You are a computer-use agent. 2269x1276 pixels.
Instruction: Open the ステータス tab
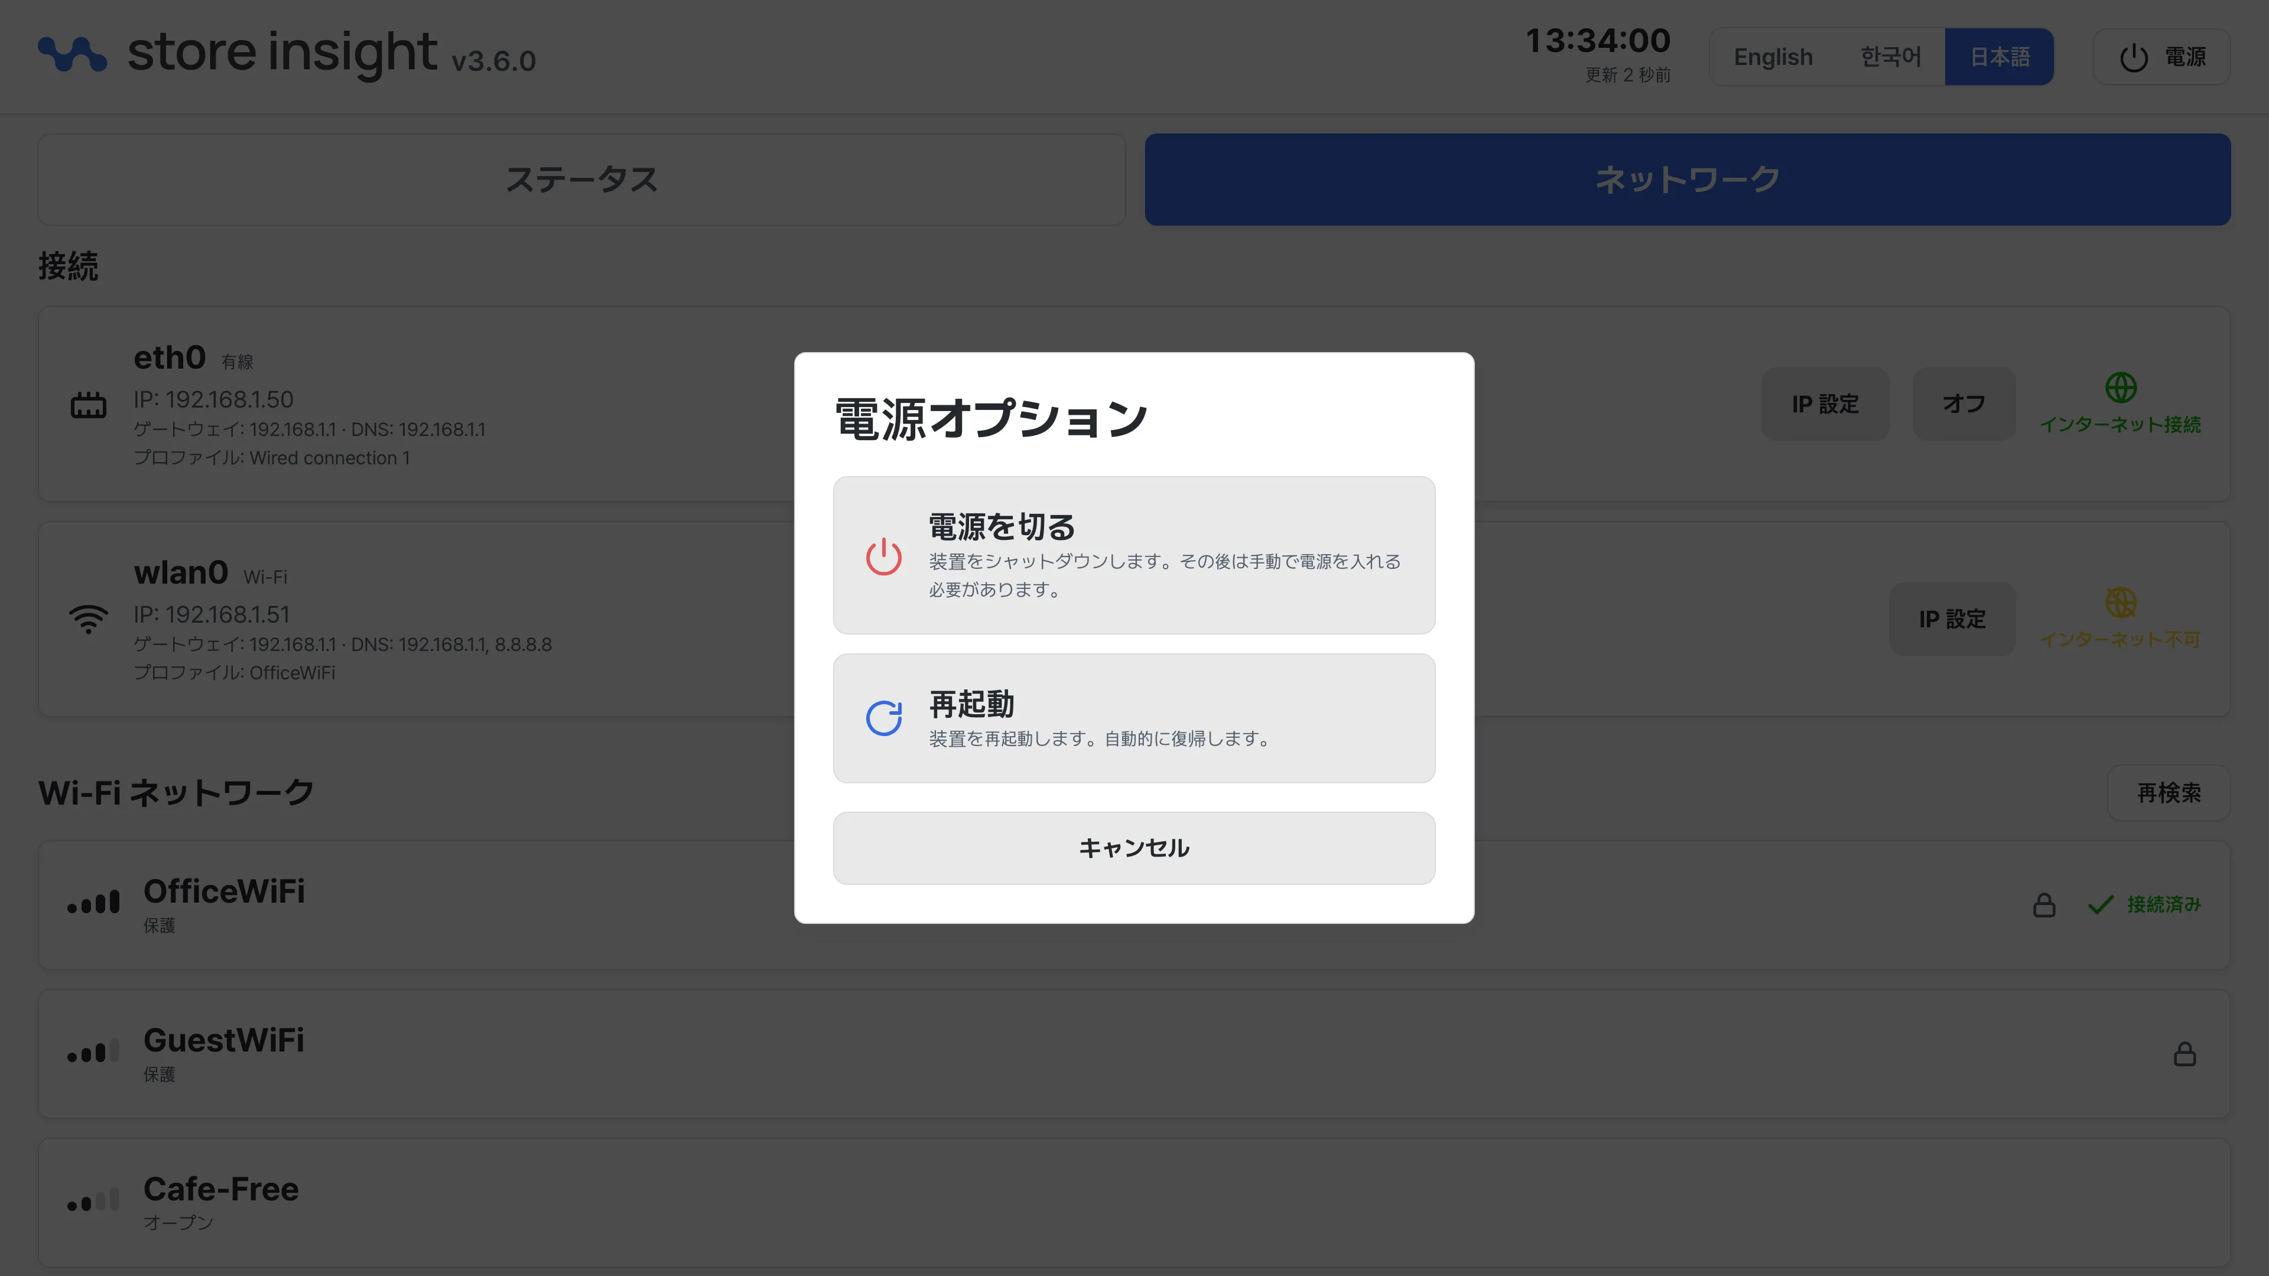click(581, 180)
